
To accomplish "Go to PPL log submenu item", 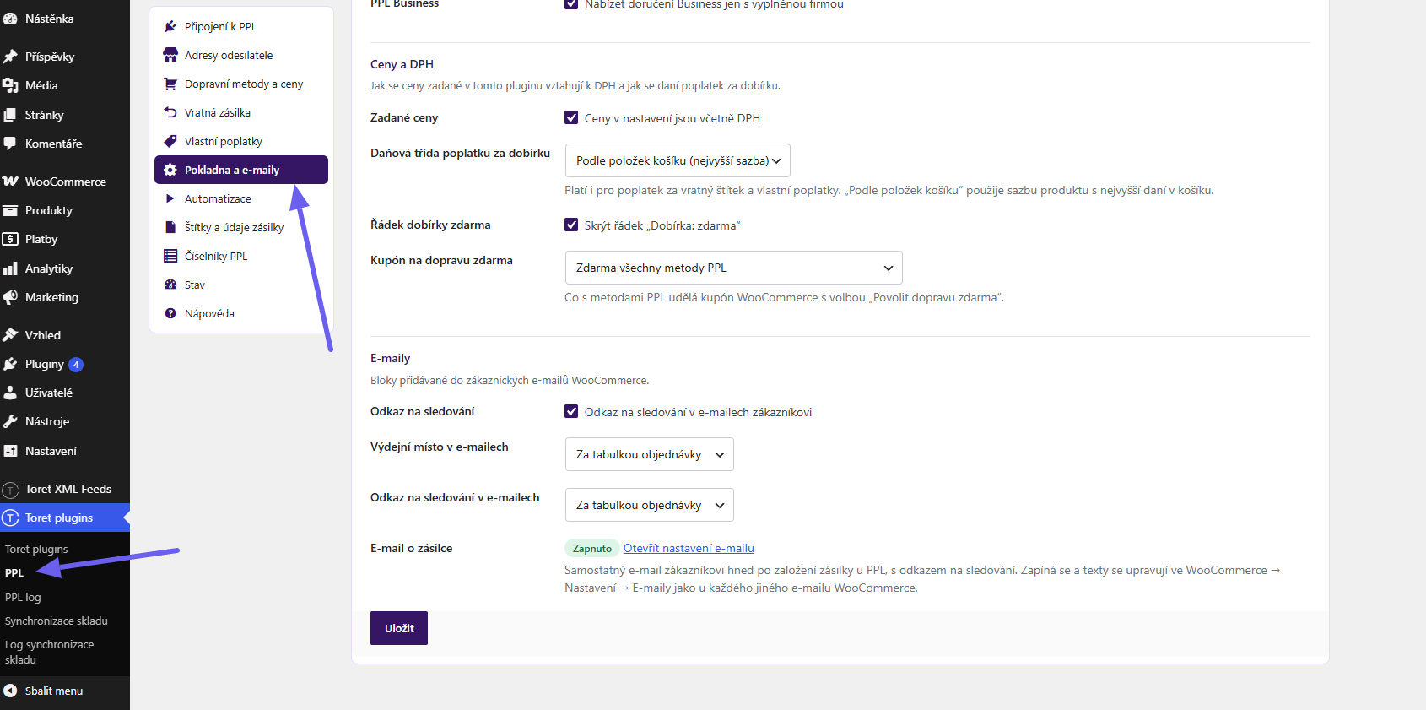I will coord(23,597).
